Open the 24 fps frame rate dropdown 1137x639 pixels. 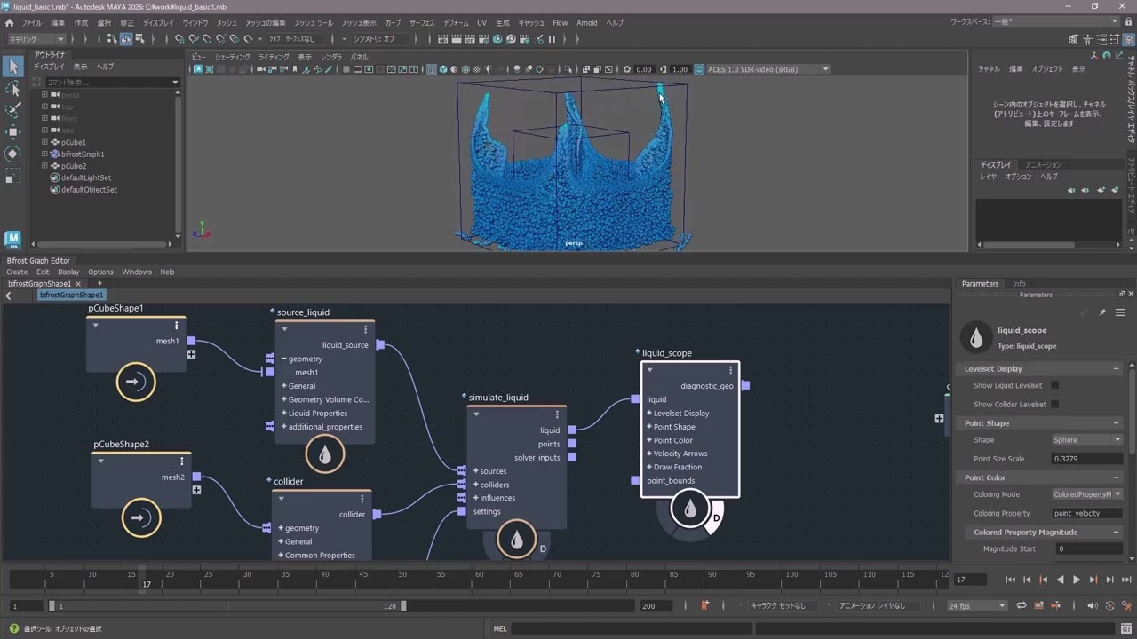coord(977,605)
